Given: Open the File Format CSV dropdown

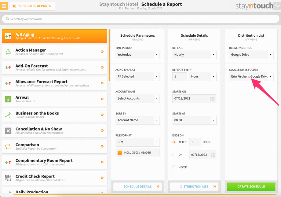Looking at the screenshot, I should click(137, 142).
